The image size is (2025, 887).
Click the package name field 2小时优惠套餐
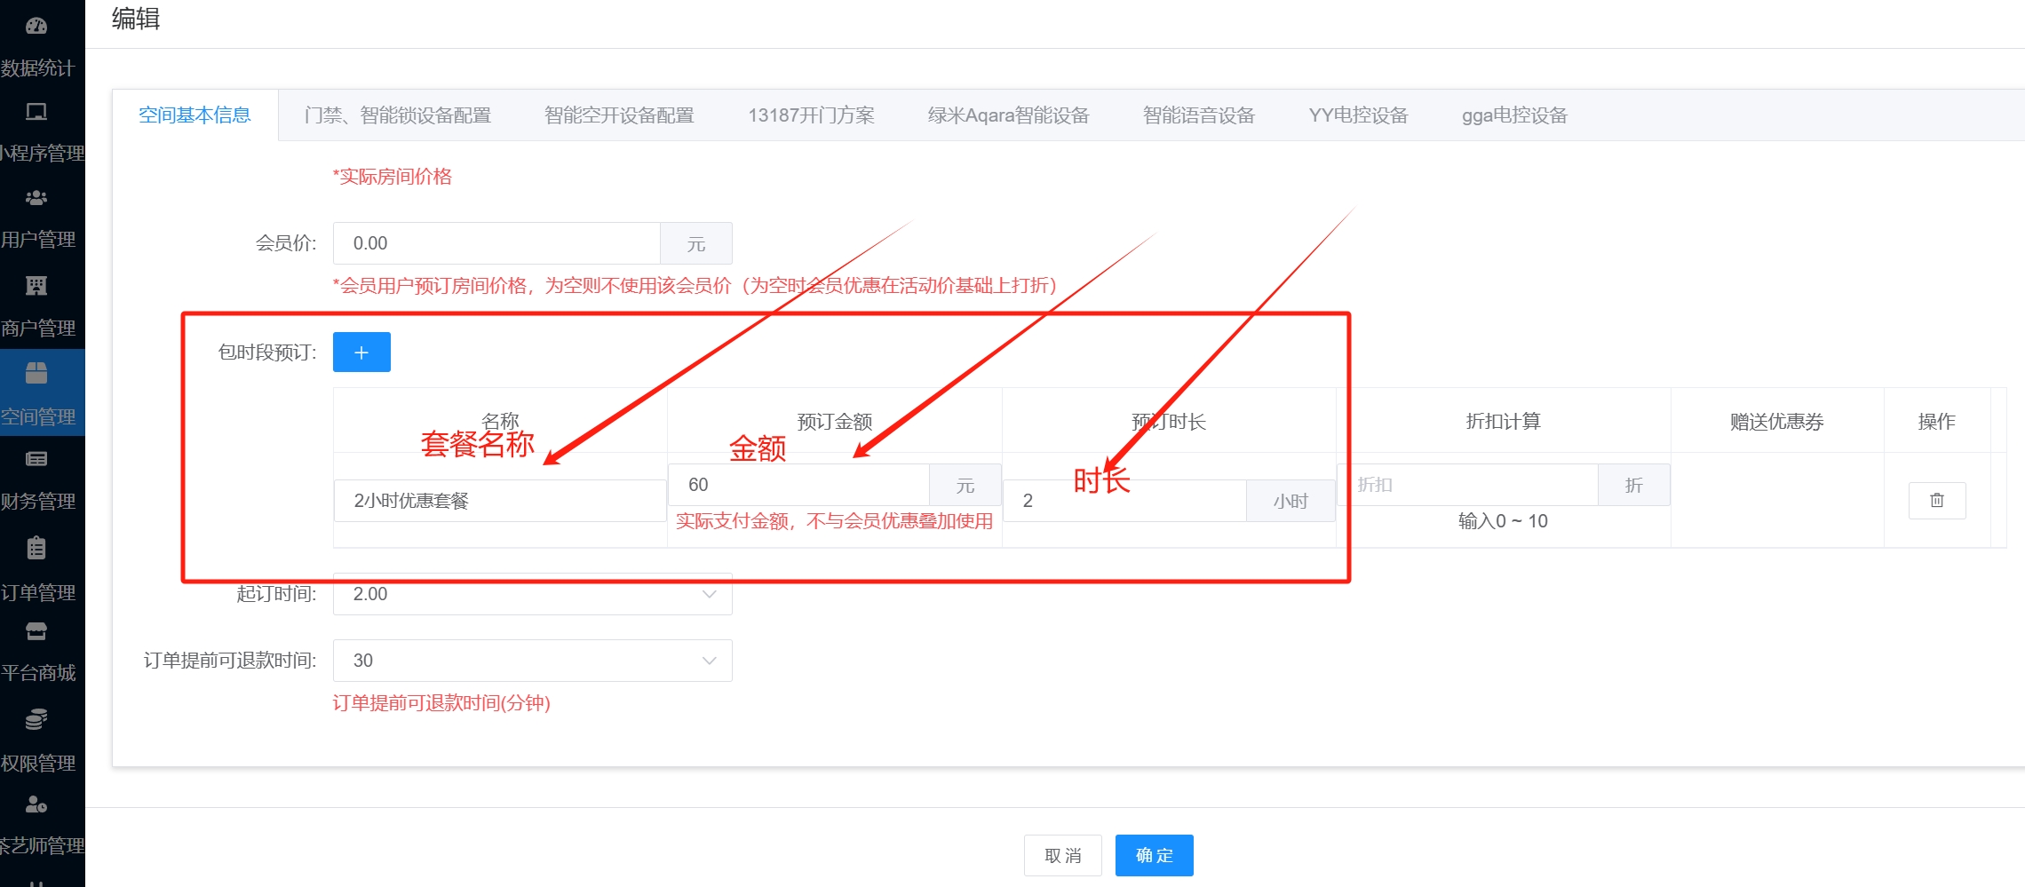point(499,501)
